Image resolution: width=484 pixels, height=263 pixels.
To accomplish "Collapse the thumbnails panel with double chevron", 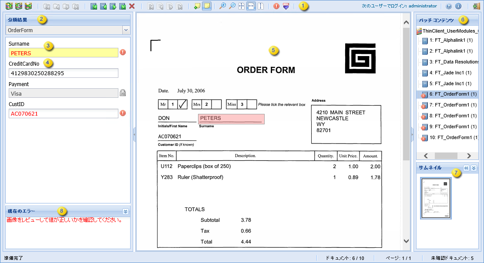I will coord(466,168).
